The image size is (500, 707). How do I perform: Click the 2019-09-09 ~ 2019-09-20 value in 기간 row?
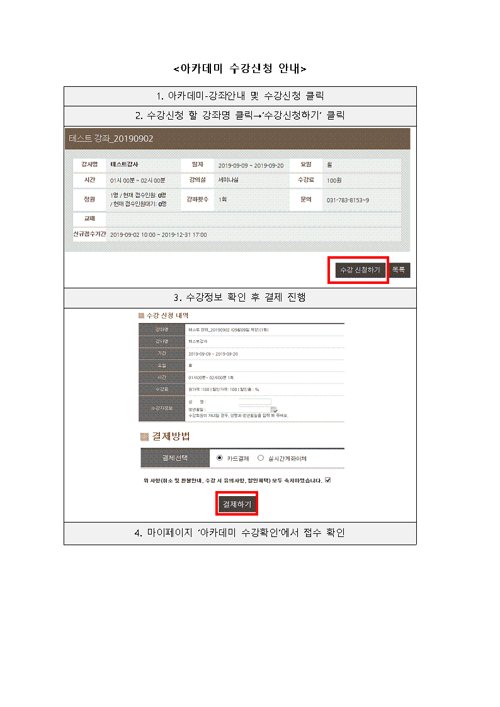point(213,354)
